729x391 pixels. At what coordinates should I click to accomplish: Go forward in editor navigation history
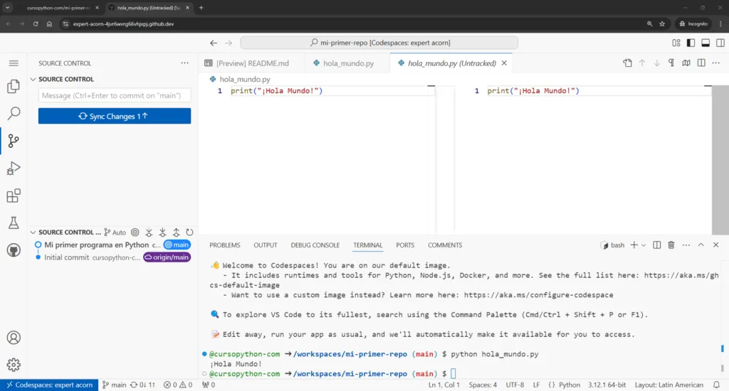point(229,43)
